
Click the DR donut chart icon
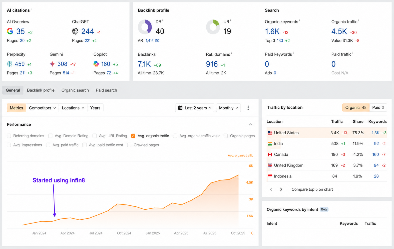point(145,27)
